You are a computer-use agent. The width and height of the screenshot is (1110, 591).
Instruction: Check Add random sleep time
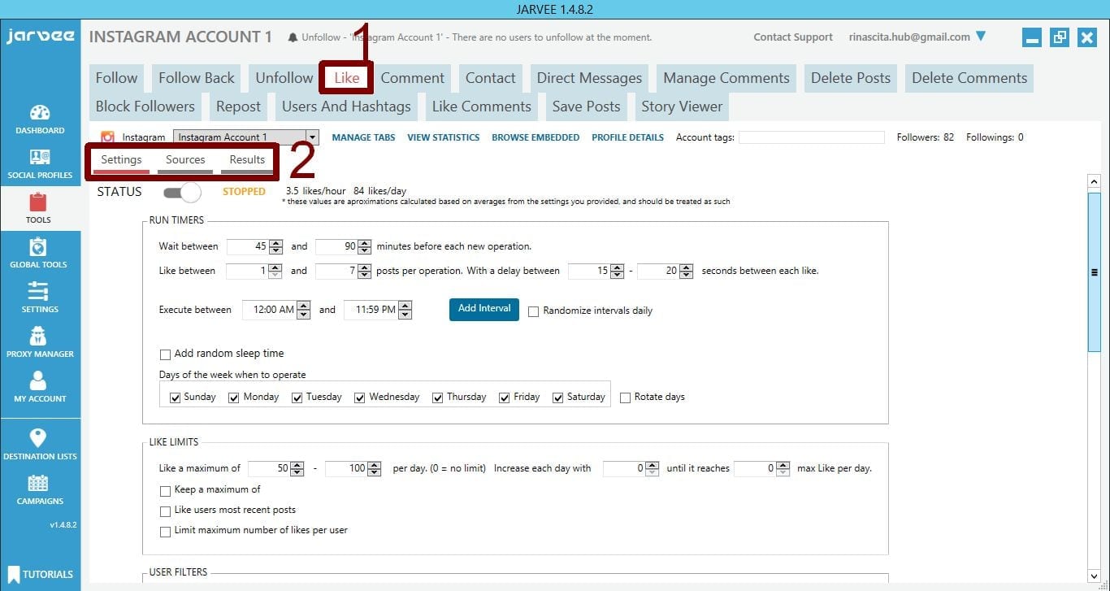165,354
